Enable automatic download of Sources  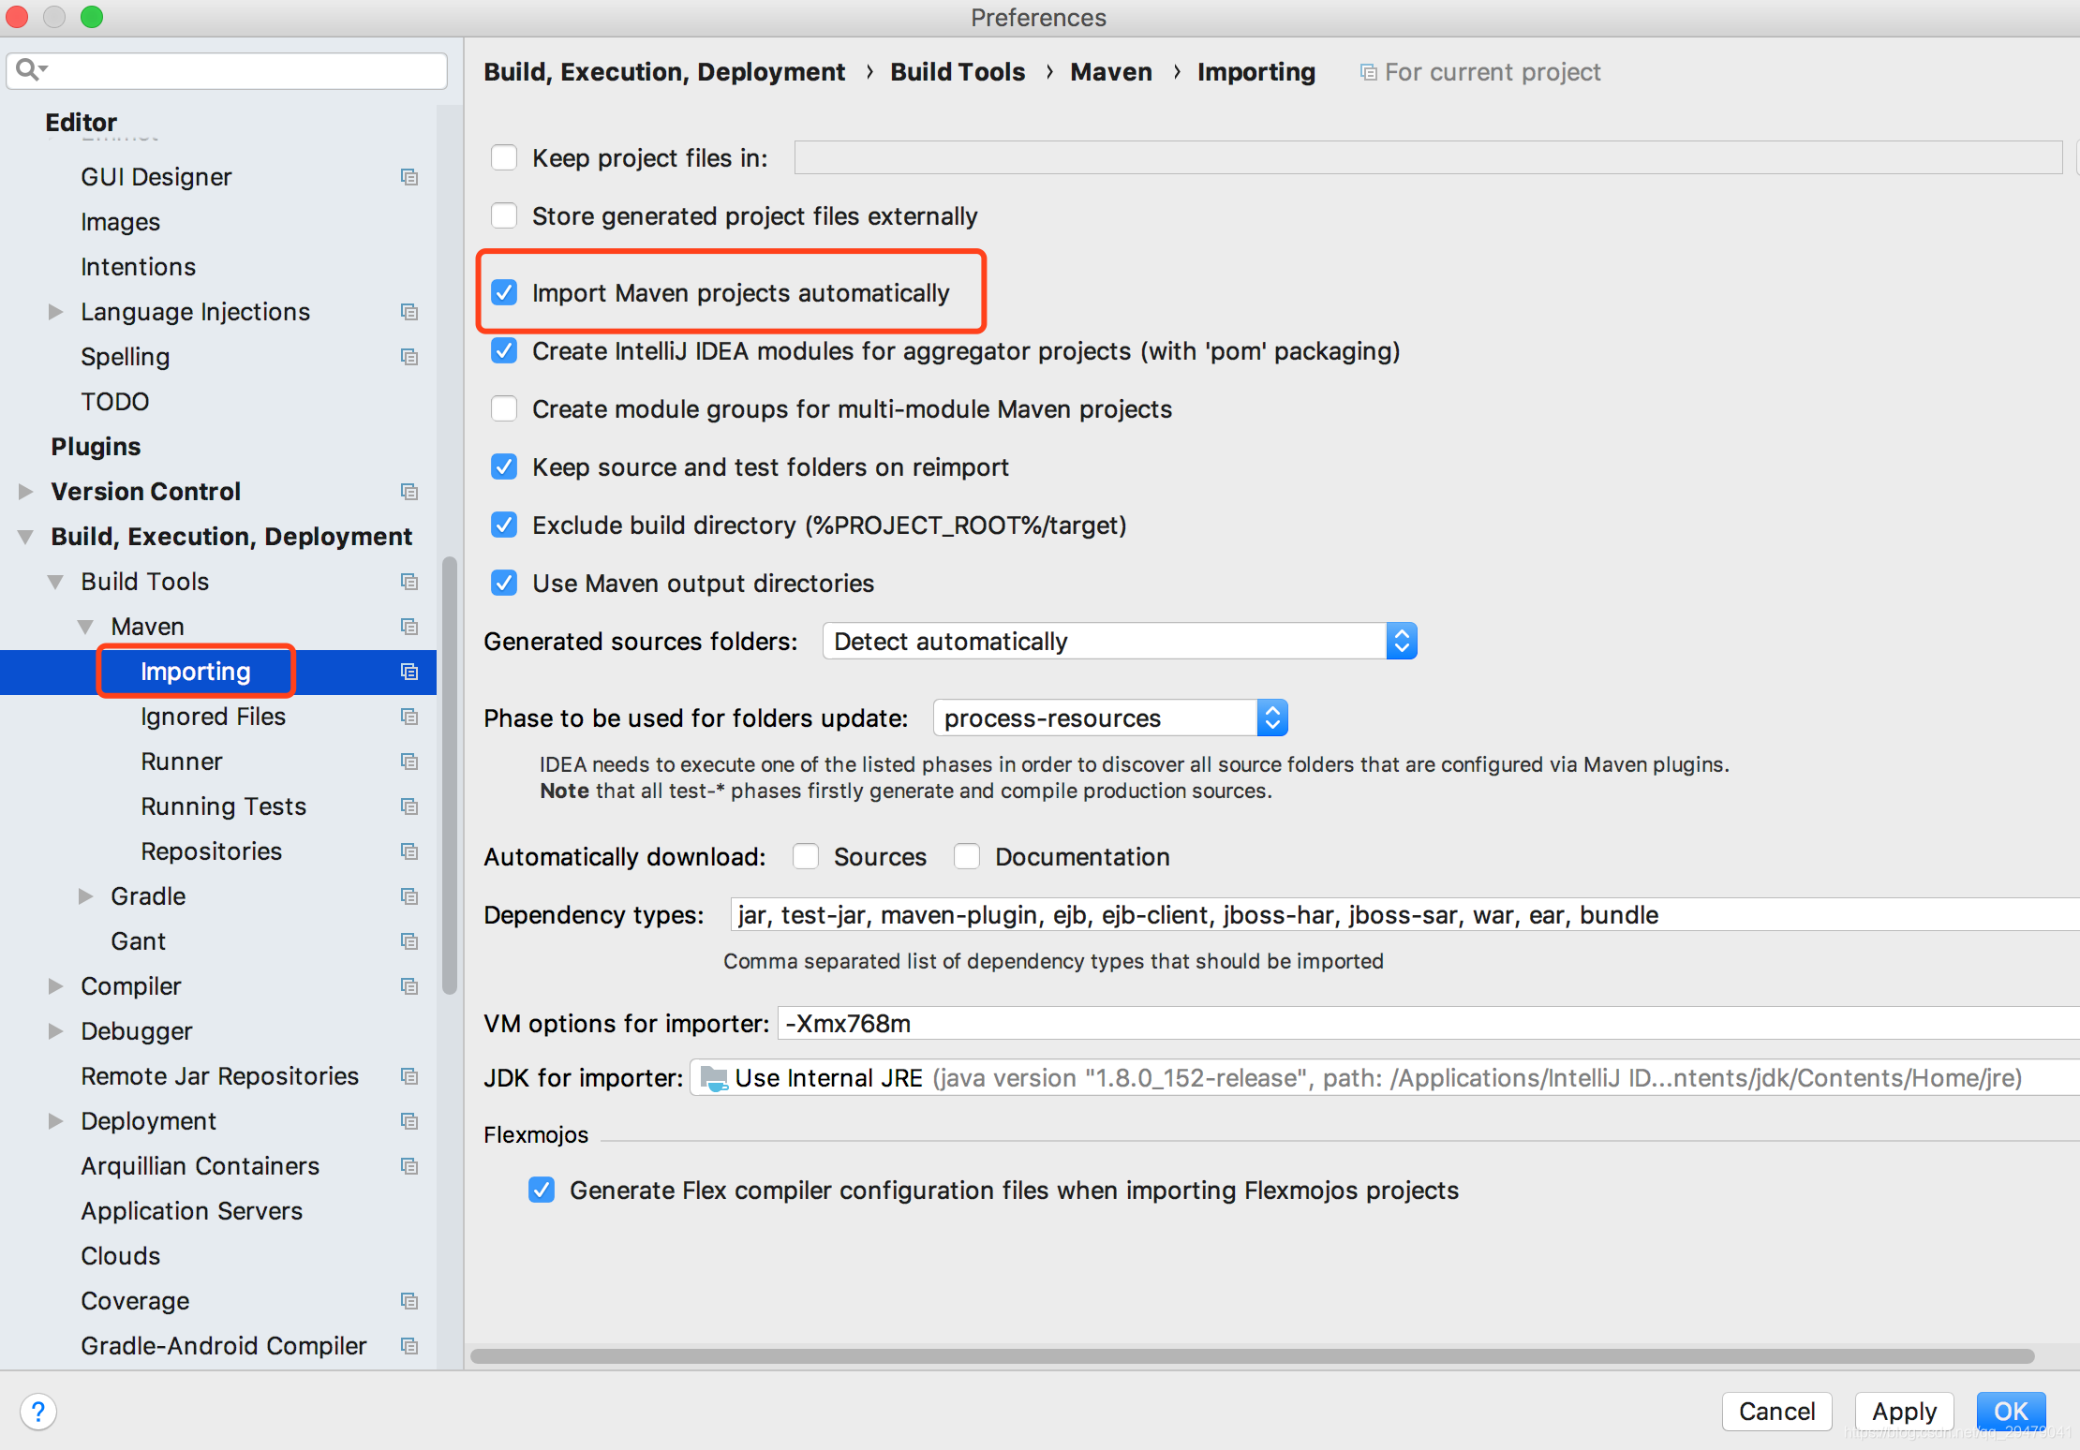(x=806, y=856)
